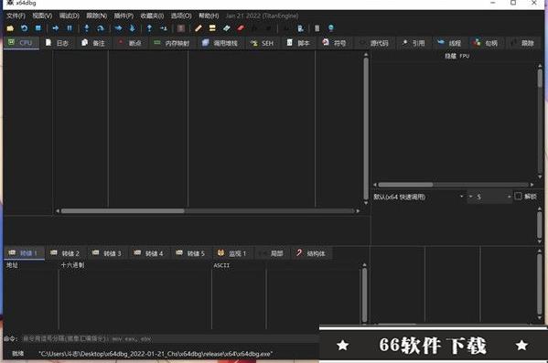Screen dimensions: 548x363
Task: Switch to the SEH tab
Action: [263, 43]
